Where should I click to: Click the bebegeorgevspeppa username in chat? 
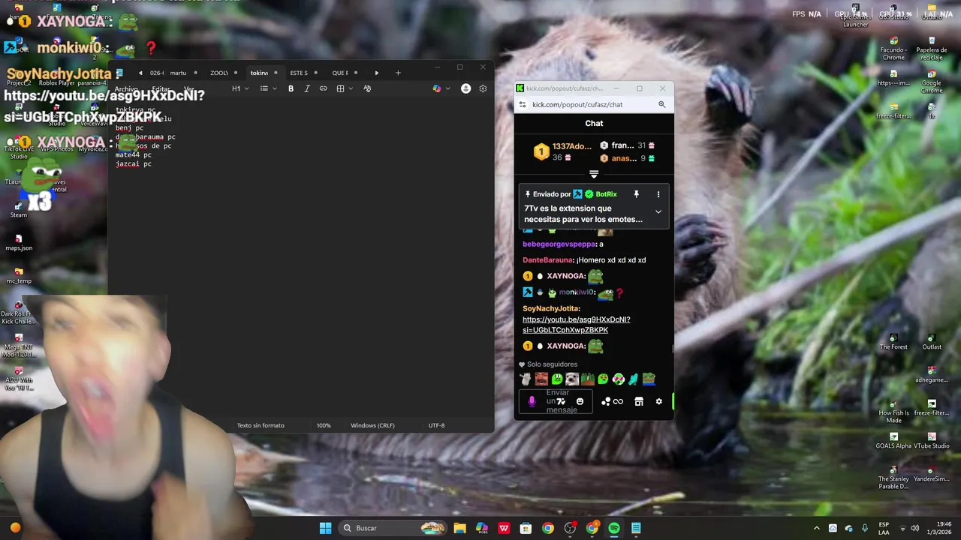point(559,244)
